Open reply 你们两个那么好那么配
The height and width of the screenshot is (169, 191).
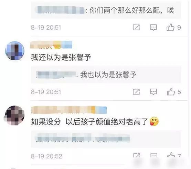click(106, 10)
